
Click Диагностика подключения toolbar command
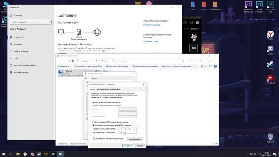(x=117, y=66)
